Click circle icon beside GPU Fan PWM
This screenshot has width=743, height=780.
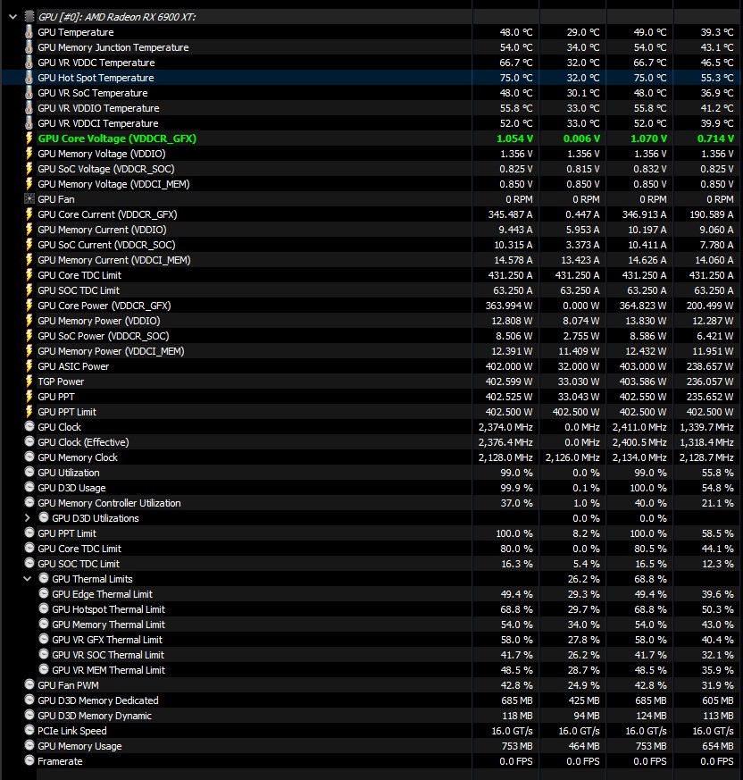point(29,684)
